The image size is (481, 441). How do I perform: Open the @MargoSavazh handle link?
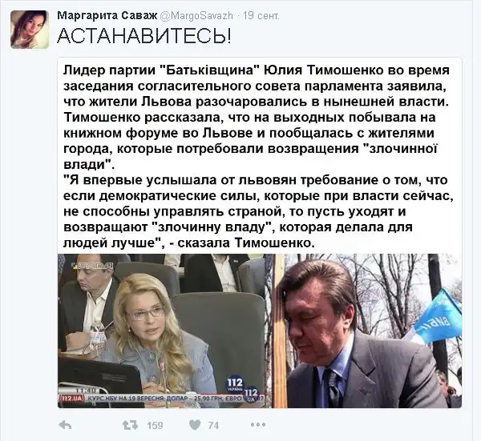coord(196,15)
